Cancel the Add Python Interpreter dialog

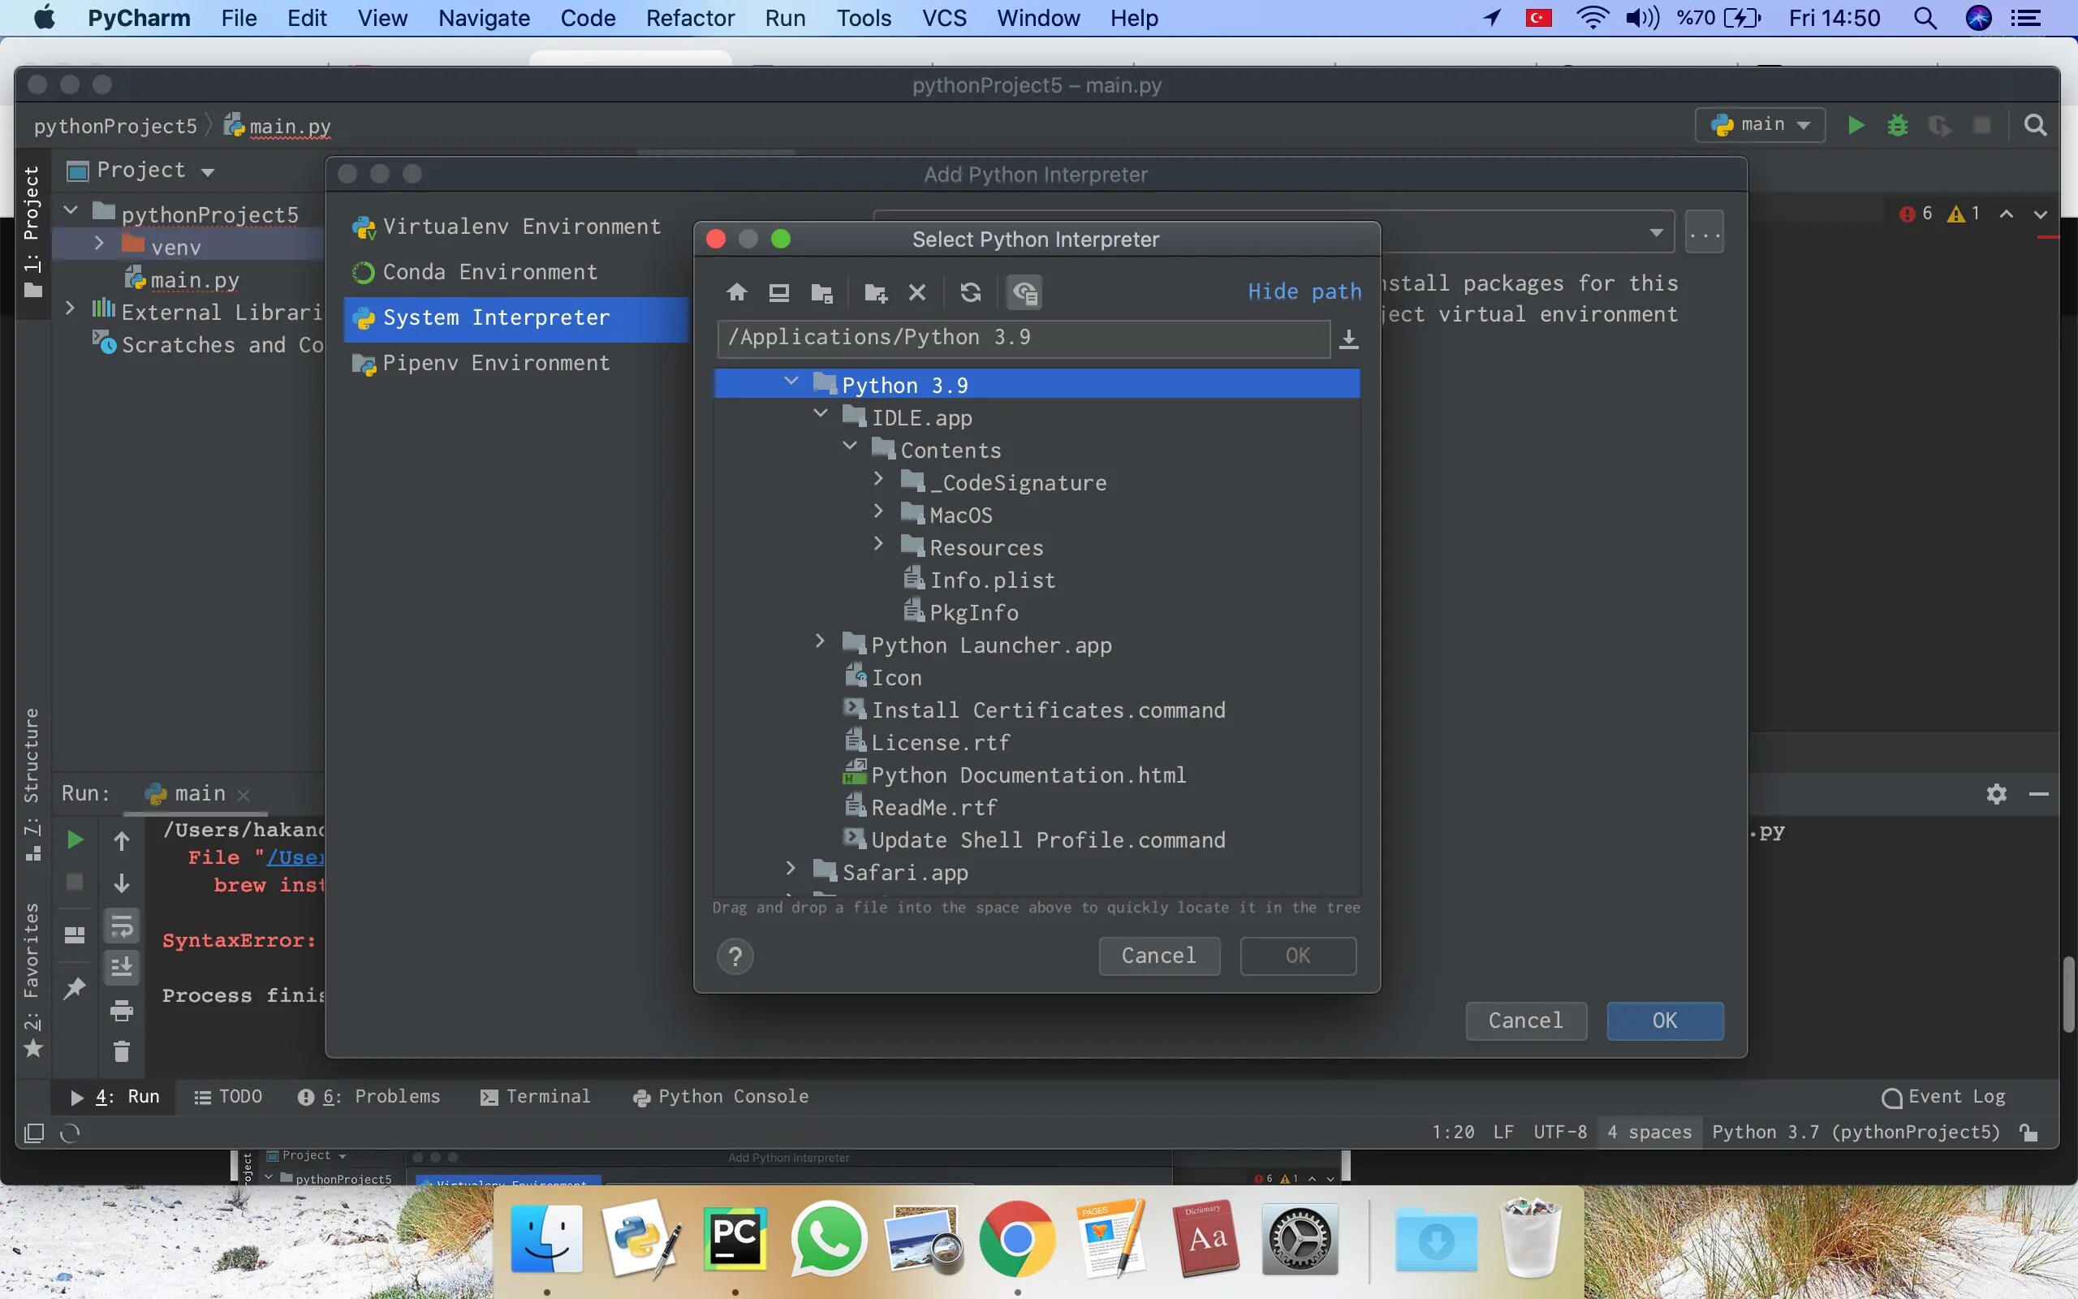click(x=1526, y=1021)
